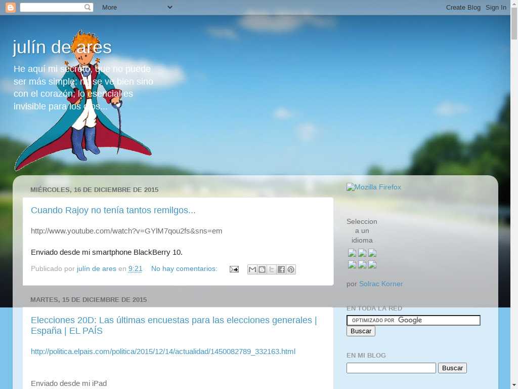Viewport: 518px width, 389px height.
Task: Follow the politica.elpais.com article link
Action: coord(163,352)
